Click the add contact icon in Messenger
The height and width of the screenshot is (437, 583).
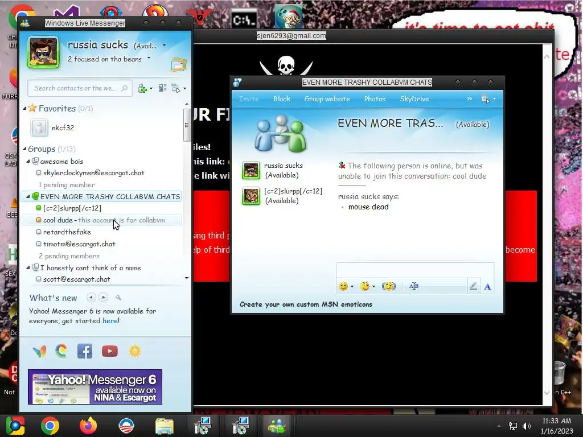pos(142,88)
